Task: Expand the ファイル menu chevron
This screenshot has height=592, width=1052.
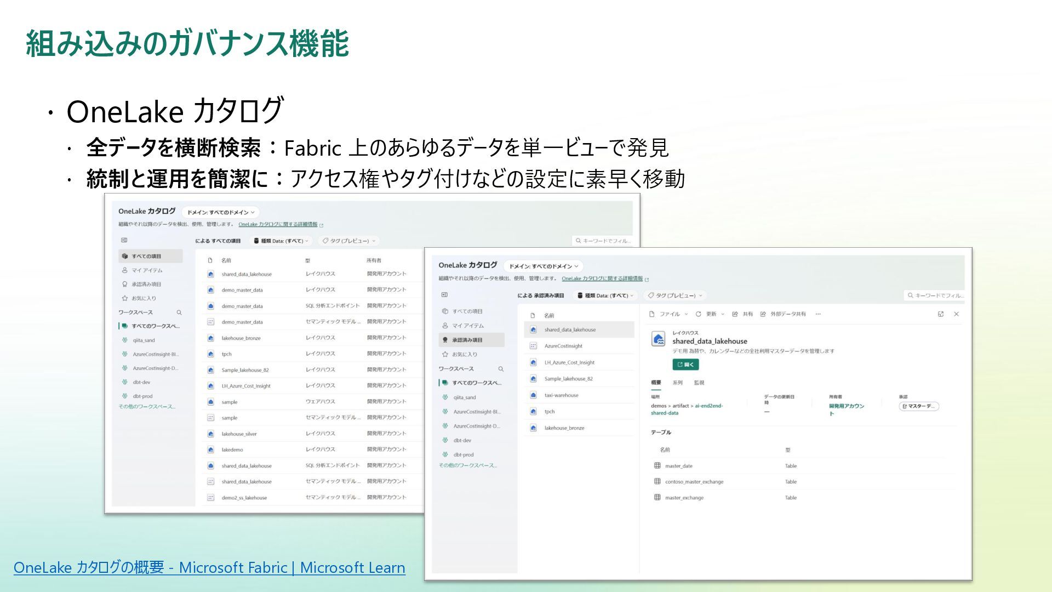Action: pos(686,314)
